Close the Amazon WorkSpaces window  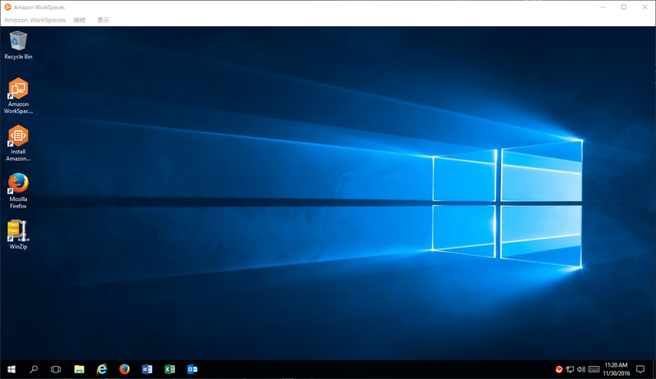[645, 7]
